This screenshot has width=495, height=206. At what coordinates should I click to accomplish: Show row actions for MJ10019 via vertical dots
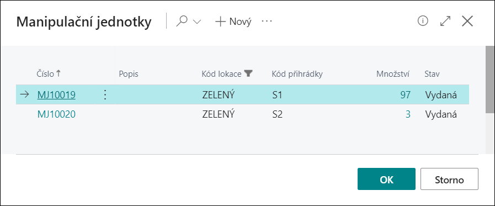pos(105,95)
